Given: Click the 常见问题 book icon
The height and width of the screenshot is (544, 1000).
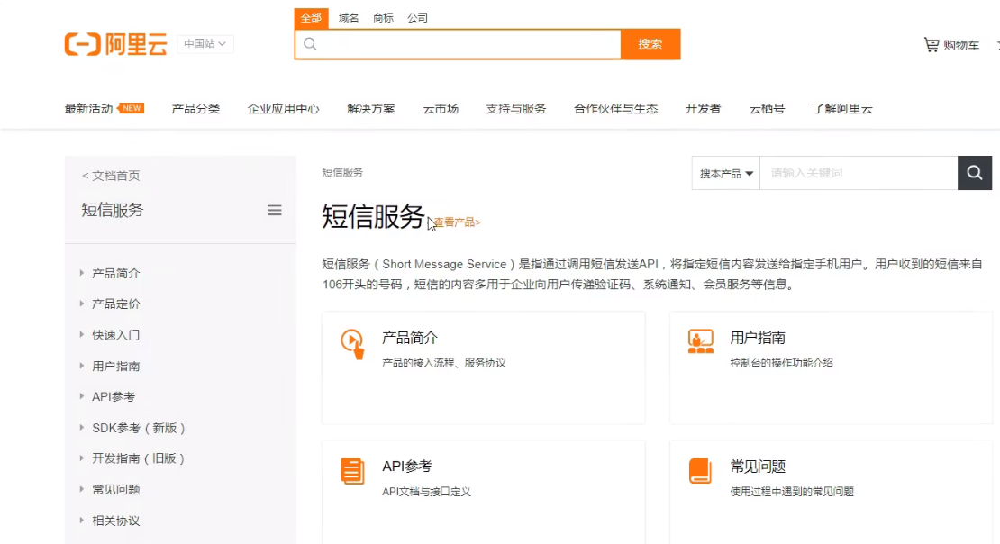Looking at the screenshot, I should [700, 471].
